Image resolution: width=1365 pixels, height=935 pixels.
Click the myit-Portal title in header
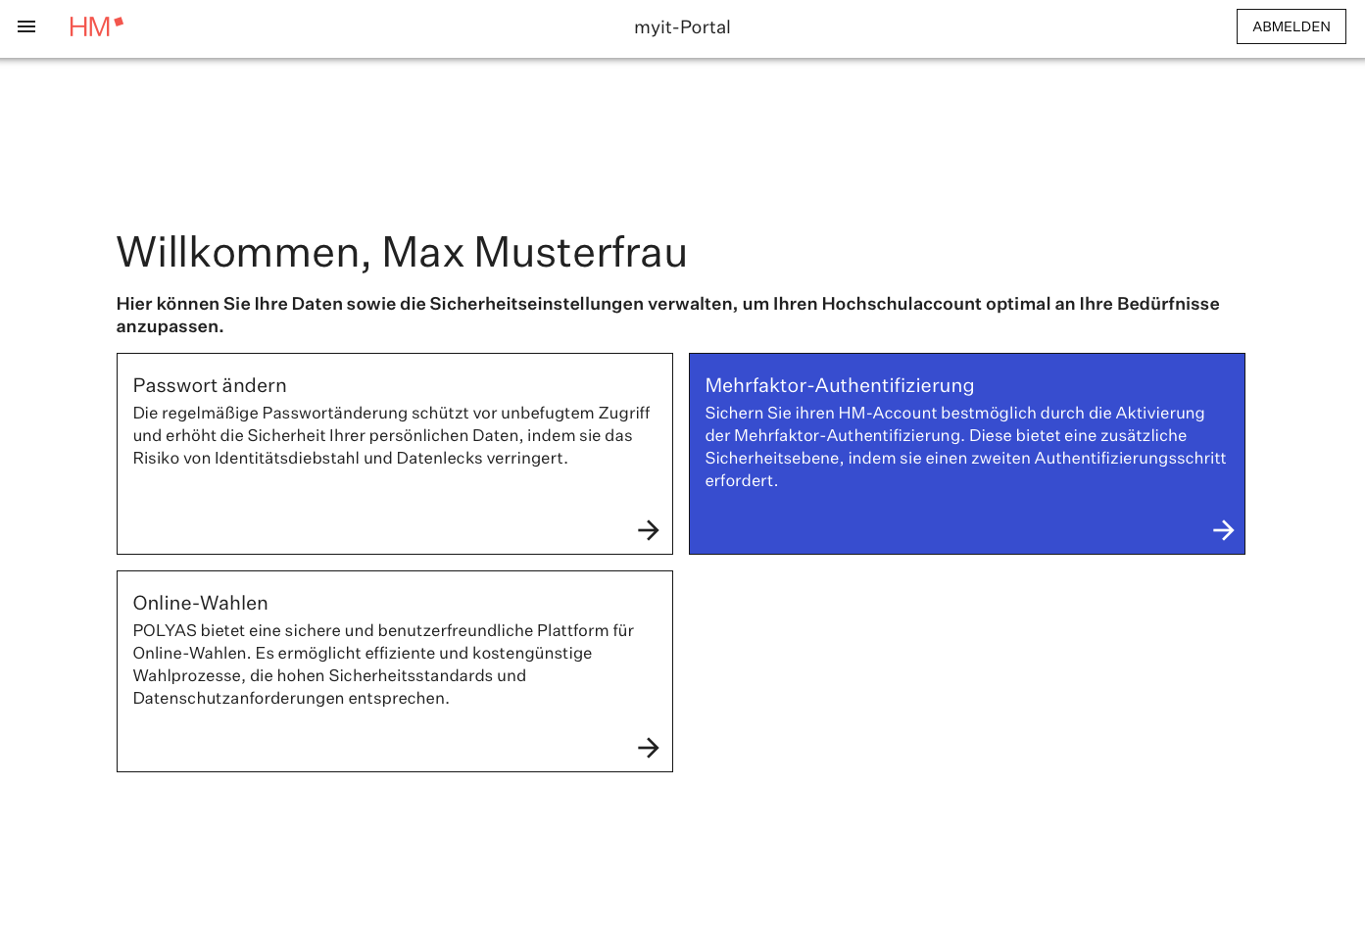[682, 27]
